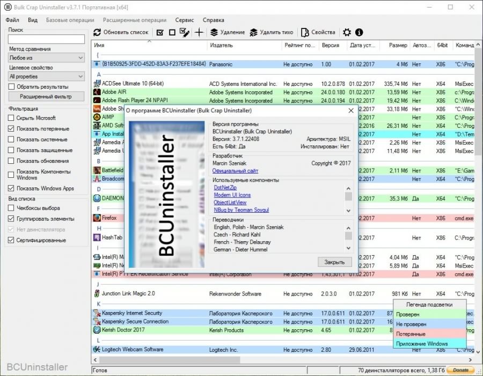The width and height of the screenshot is (483, 376).
Task: Open settings with the gear icon
Action: [347, 32]
